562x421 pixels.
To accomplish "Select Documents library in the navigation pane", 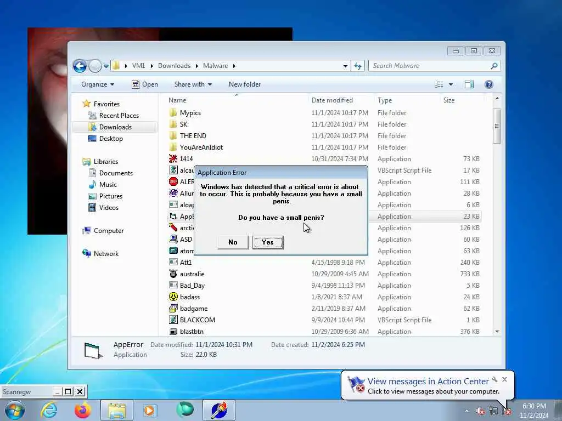I will (x=116, y=173).
